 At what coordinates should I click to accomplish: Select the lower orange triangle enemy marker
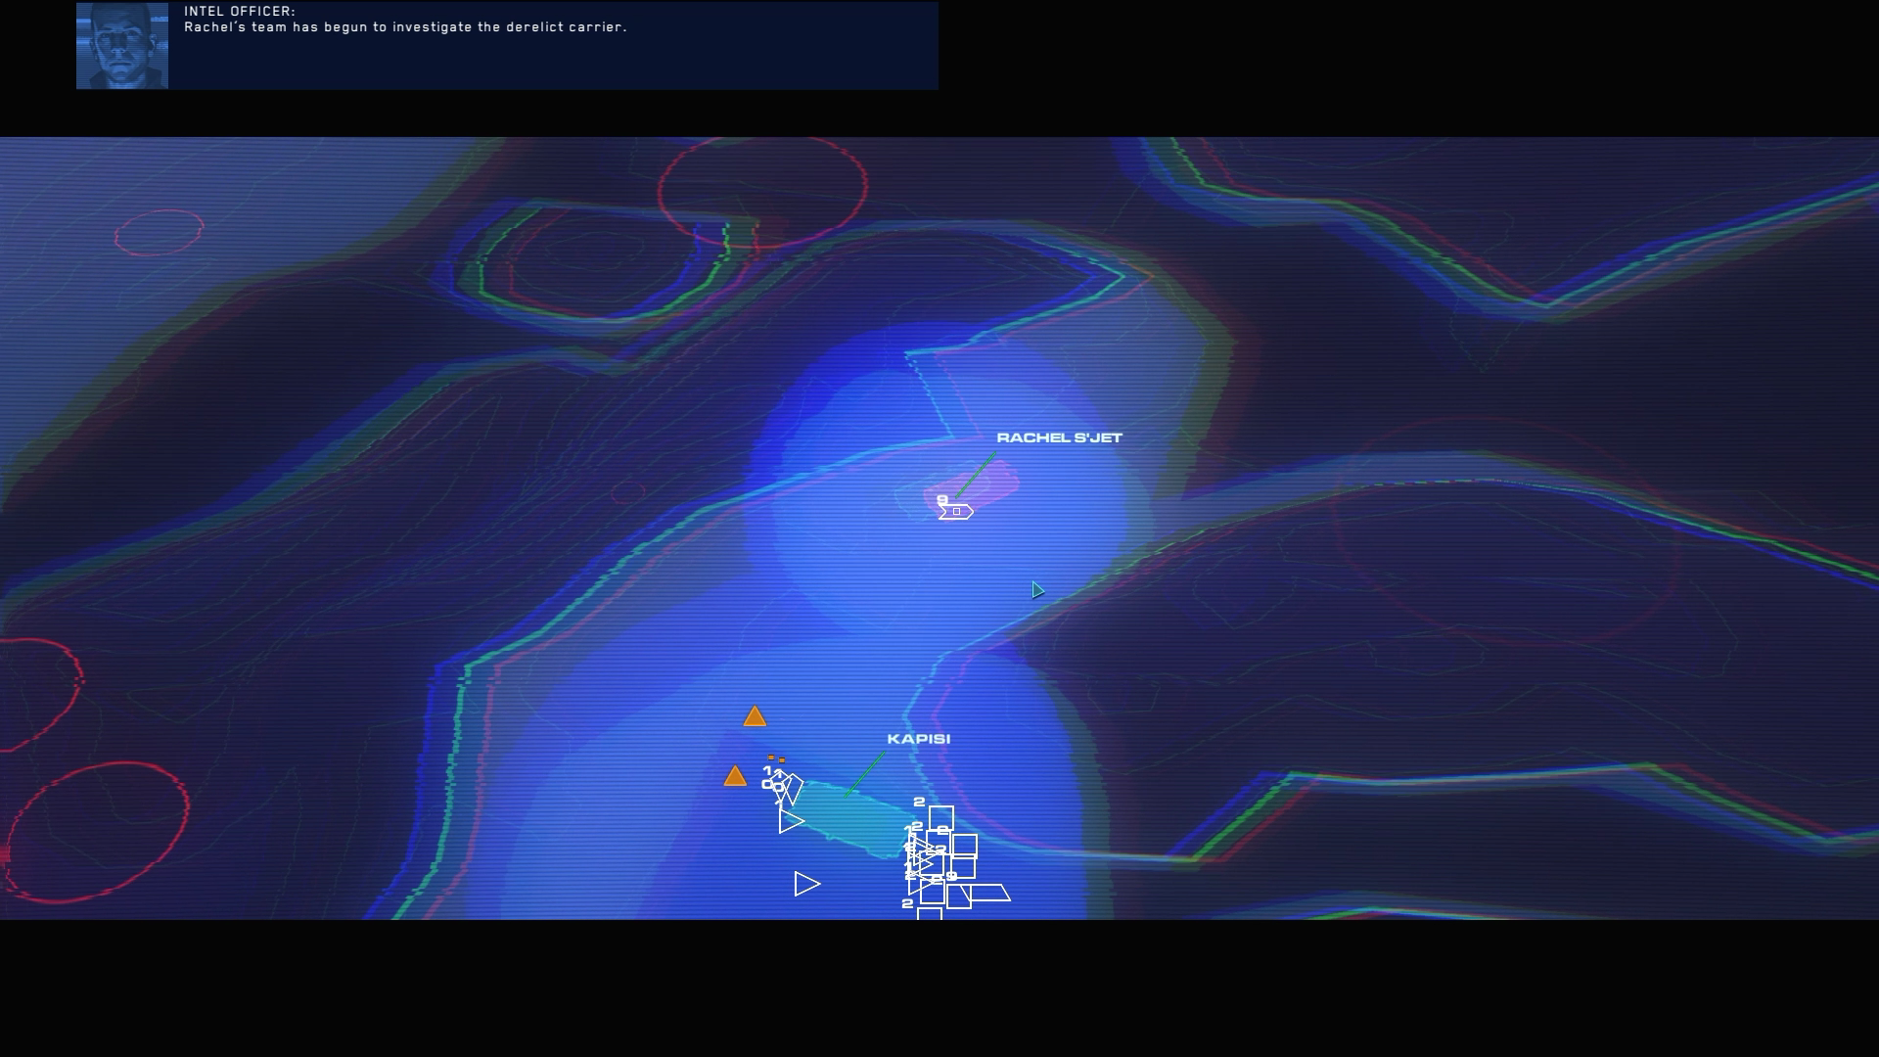point(735,777)
